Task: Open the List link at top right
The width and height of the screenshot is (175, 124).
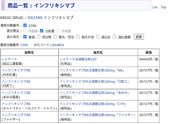Action: 155,7
